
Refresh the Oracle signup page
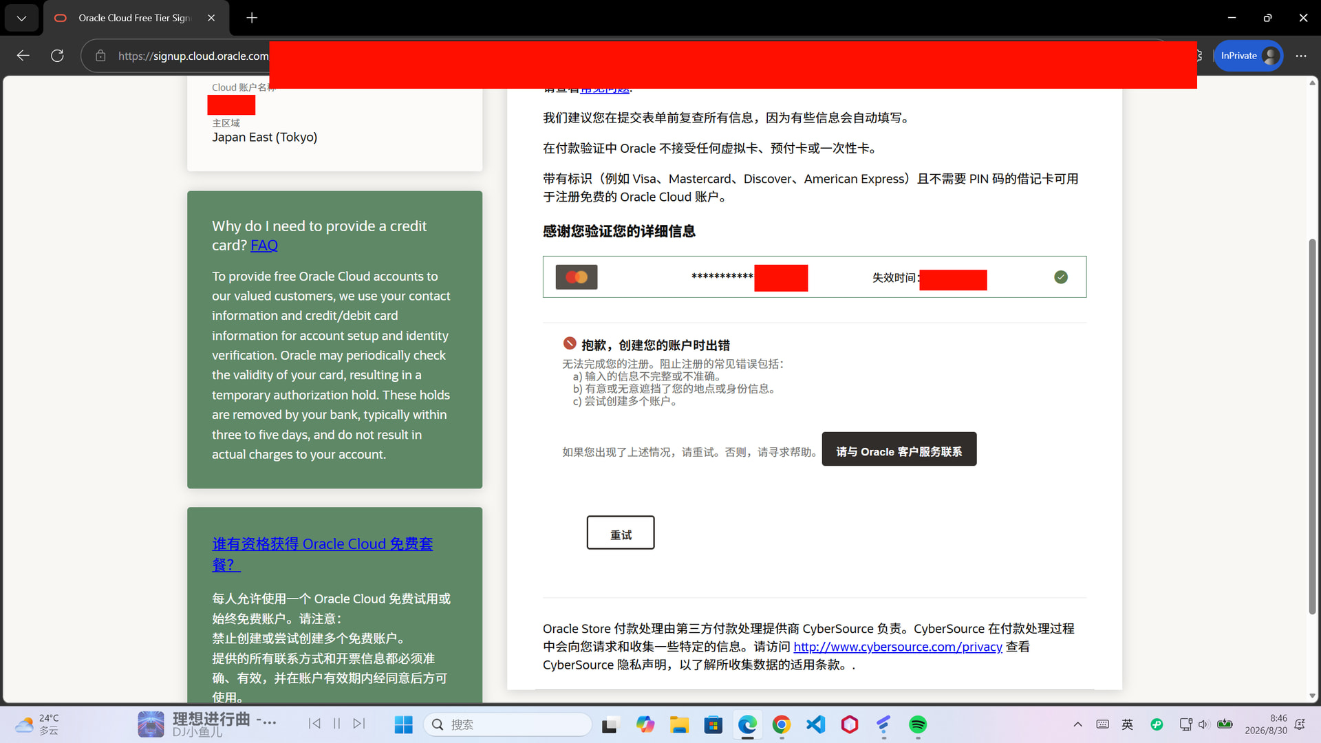57,56
